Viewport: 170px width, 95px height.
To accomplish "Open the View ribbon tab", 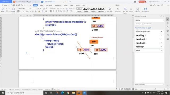I will [71, 5].
